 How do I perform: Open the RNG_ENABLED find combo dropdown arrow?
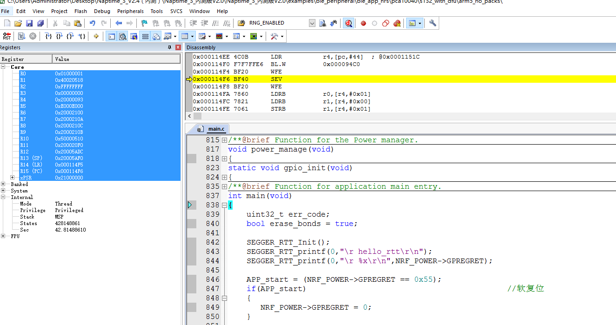click(312, 23)
